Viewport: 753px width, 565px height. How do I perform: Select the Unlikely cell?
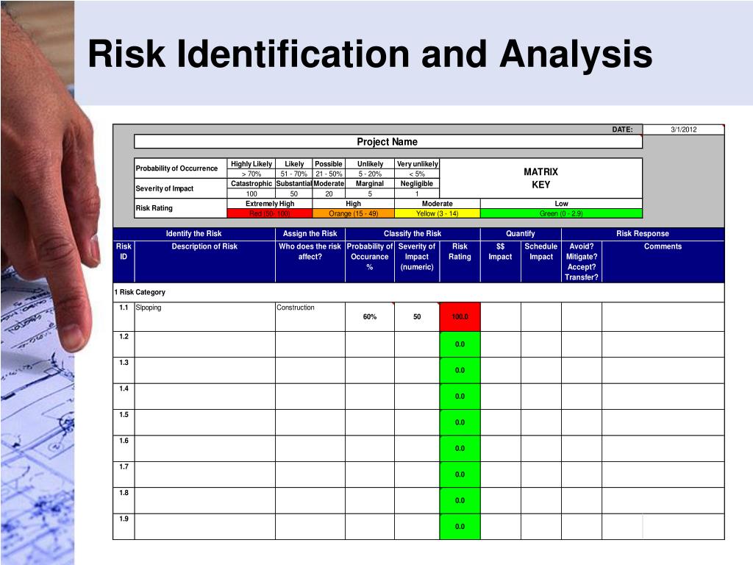(x=370, y=164)
